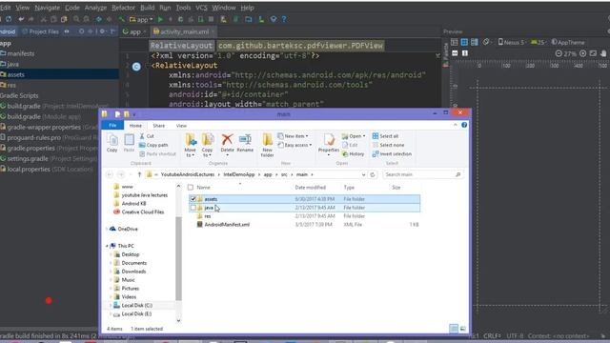Open the app run configuration dropdown
The image size is (610, 343).
(141, 19)
